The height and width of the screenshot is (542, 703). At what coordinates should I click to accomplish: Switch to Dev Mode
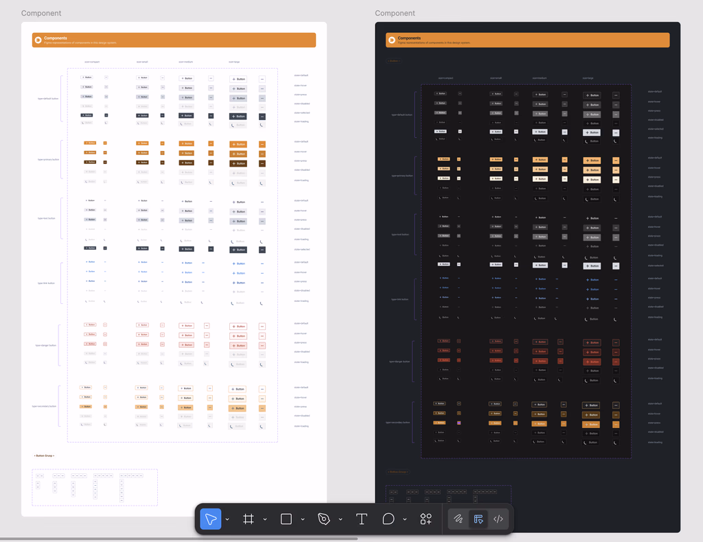(498, 519)
